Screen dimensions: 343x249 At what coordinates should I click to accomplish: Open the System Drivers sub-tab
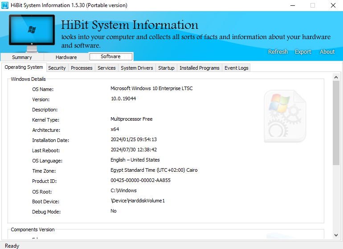(x=137, y=68)
